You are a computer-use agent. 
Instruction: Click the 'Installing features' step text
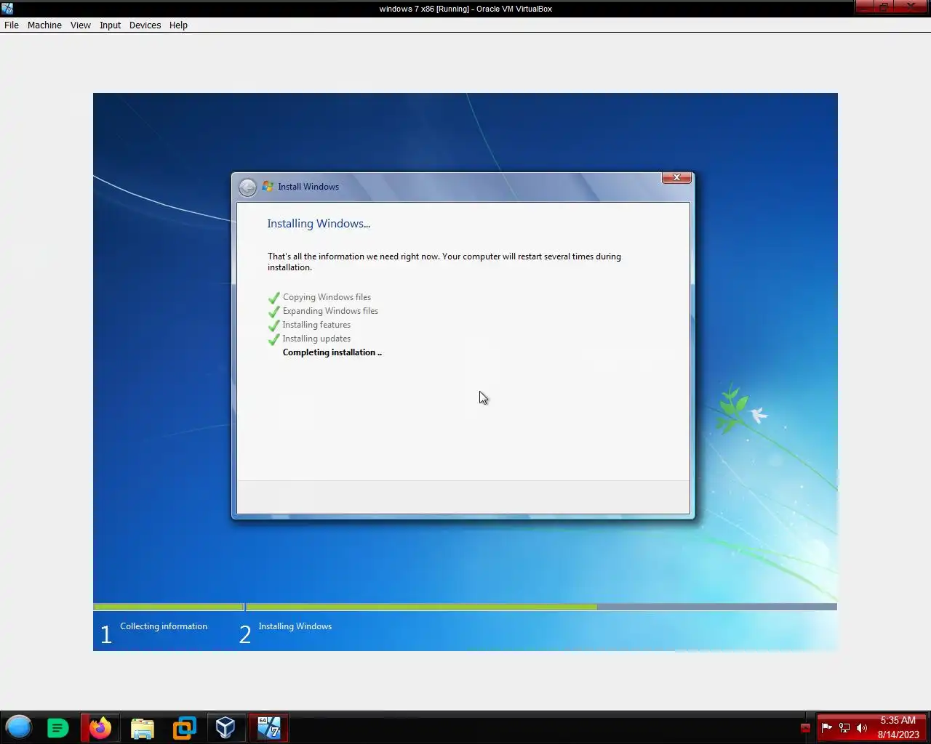coord(316,325)
